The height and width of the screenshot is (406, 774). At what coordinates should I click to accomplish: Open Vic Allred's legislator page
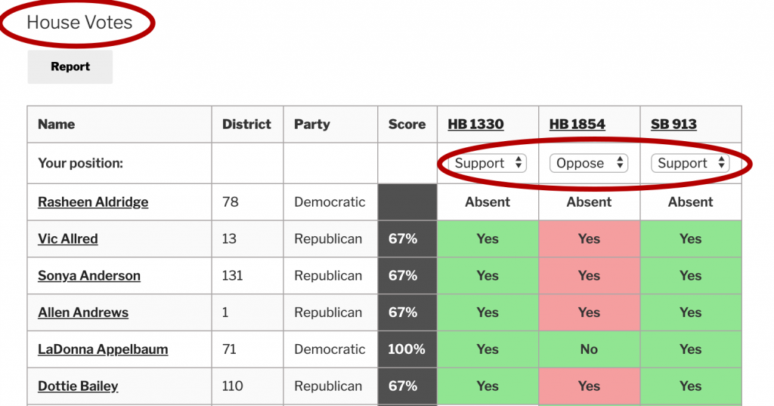tap(68, 239)
